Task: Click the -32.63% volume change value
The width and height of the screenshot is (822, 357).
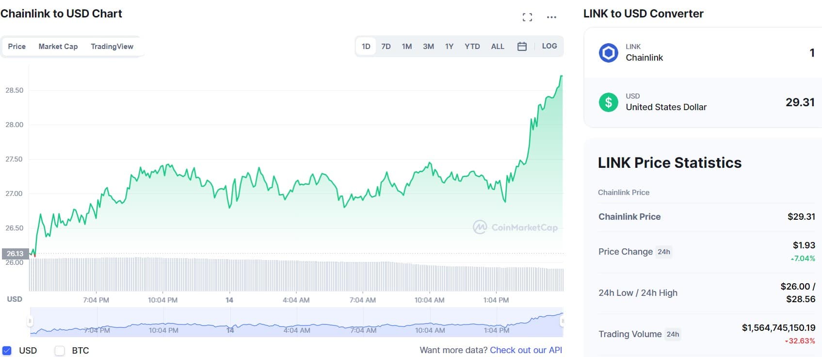Action: coord(800,341)
